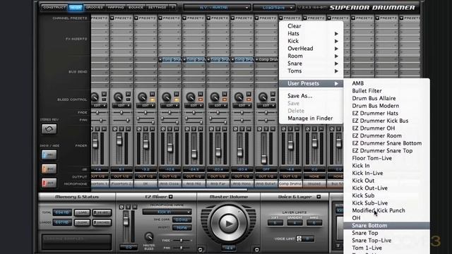Screen dimensions: 452x254
Task: Start playback with Master Volume play button
Action: (229, 223)
